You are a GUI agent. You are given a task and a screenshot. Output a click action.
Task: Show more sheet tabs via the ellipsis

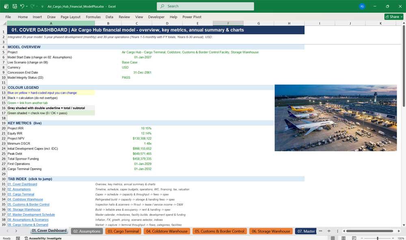(x=321, y=231)
